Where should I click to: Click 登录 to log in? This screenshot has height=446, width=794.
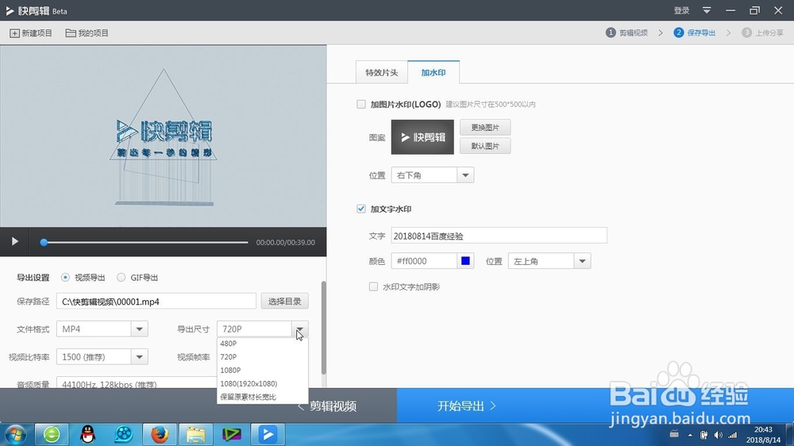681,10
